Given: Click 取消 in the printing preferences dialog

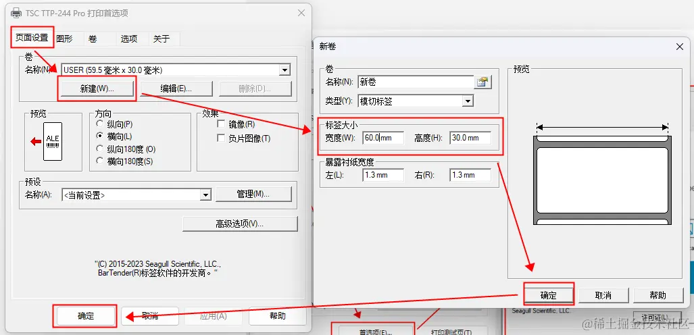Looking at the screenshot, I should (150, 316).
